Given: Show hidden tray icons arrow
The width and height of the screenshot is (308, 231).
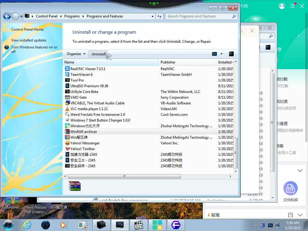Looking at the screenshot, I should (x=256, y=225).
